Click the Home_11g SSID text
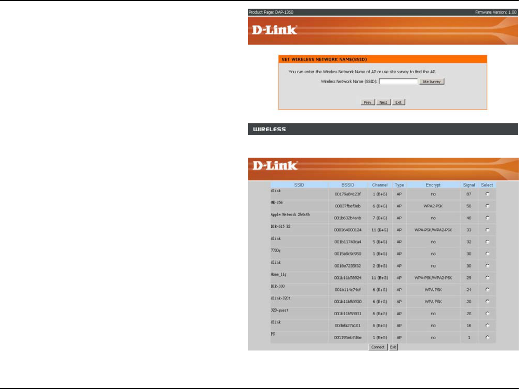The image size is (519, 389). point(278,274)
